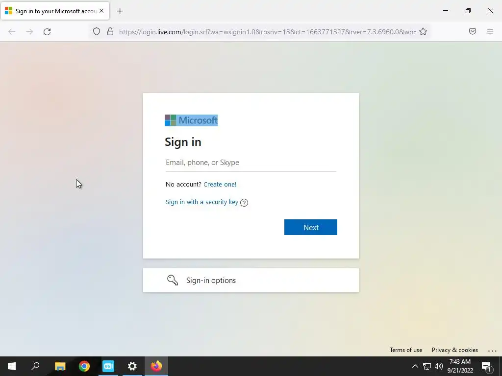Open the Firefox hamburger application menu

pyautogui.click(x=490, y=31)
